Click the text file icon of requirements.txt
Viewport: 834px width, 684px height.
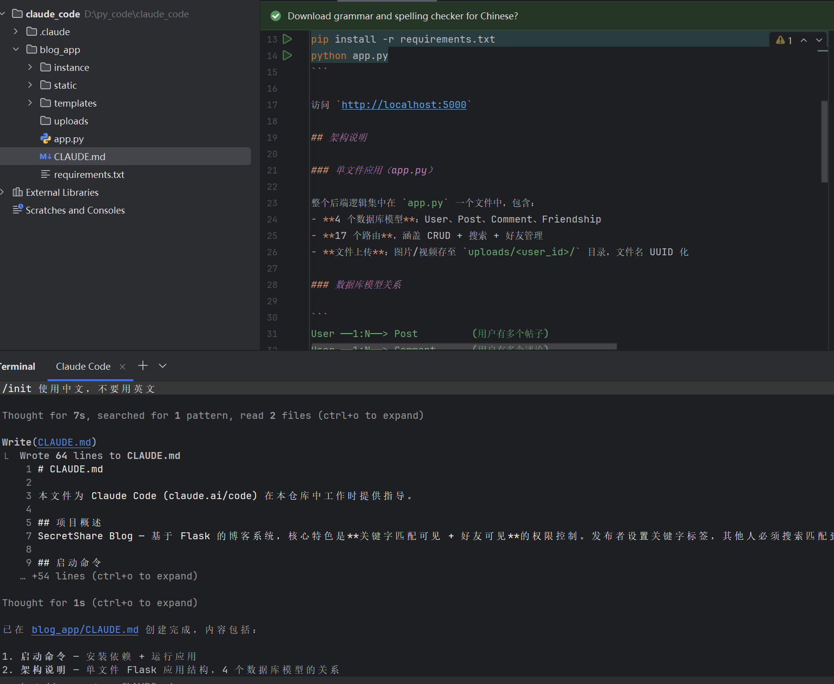tap(46, 174)
